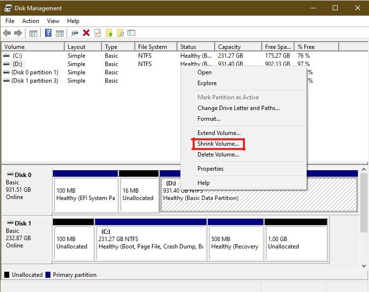The height and width of the screenshot is (292, 369).
Task: Select Change Drive Letter and Paths
Action: tap(244, 108)
